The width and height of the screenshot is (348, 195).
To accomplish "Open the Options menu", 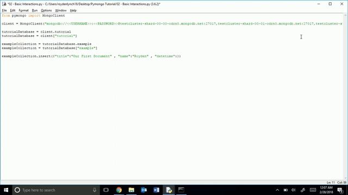I will (46, 10).
